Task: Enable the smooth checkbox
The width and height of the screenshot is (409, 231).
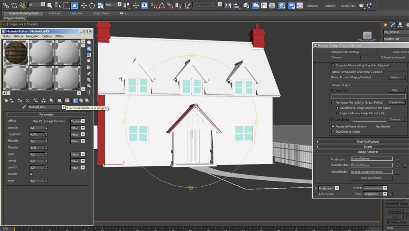Action: click(31, 174)
